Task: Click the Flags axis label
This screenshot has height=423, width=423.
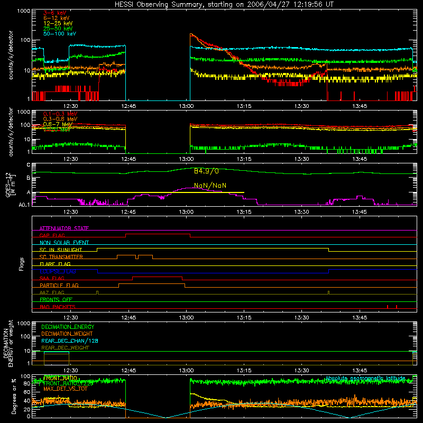Action: click(x=22, y=264)
